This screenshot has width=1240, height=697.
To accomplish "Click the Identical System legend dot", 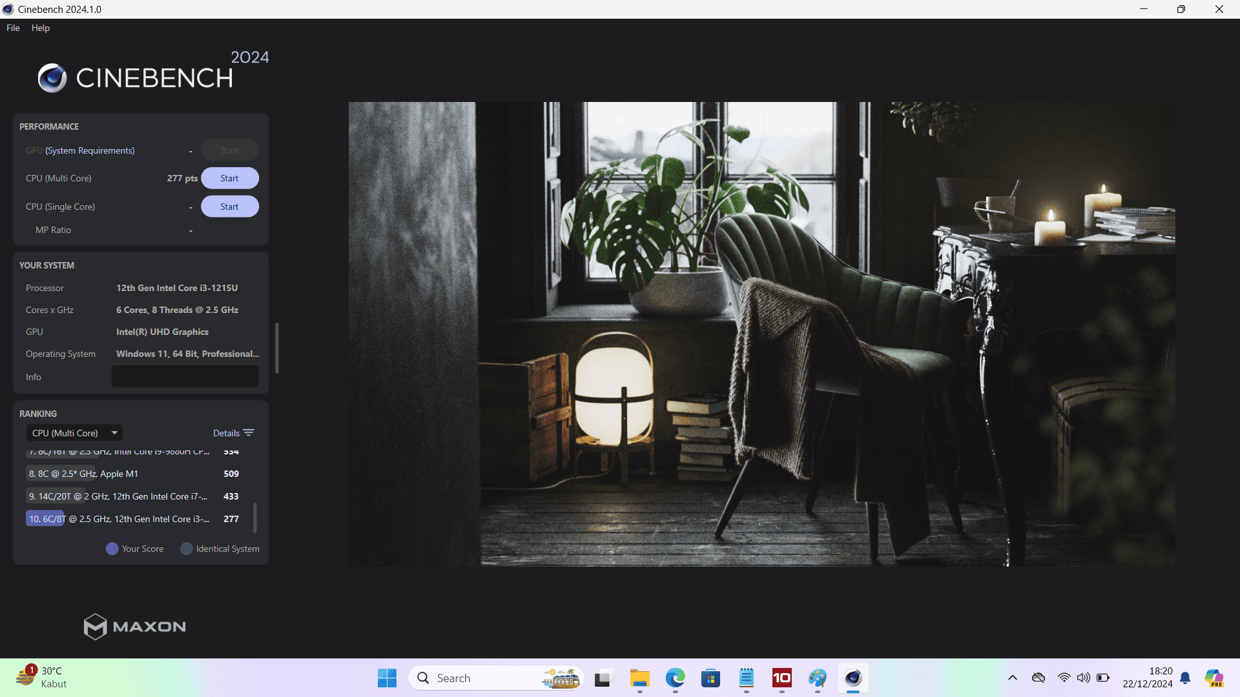I will (x=186, y=549).
